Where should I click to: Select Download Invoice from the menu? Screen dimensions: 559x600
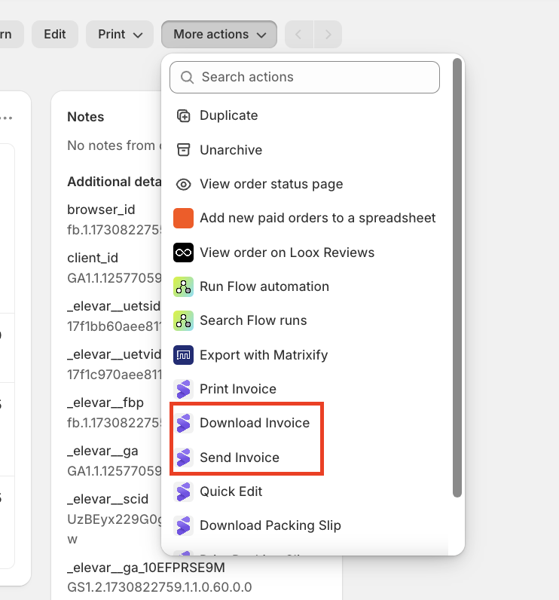254,423
